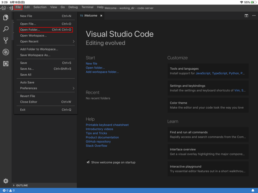
Task: Open the Debug view in the activity bar
Action: point(6,52)
